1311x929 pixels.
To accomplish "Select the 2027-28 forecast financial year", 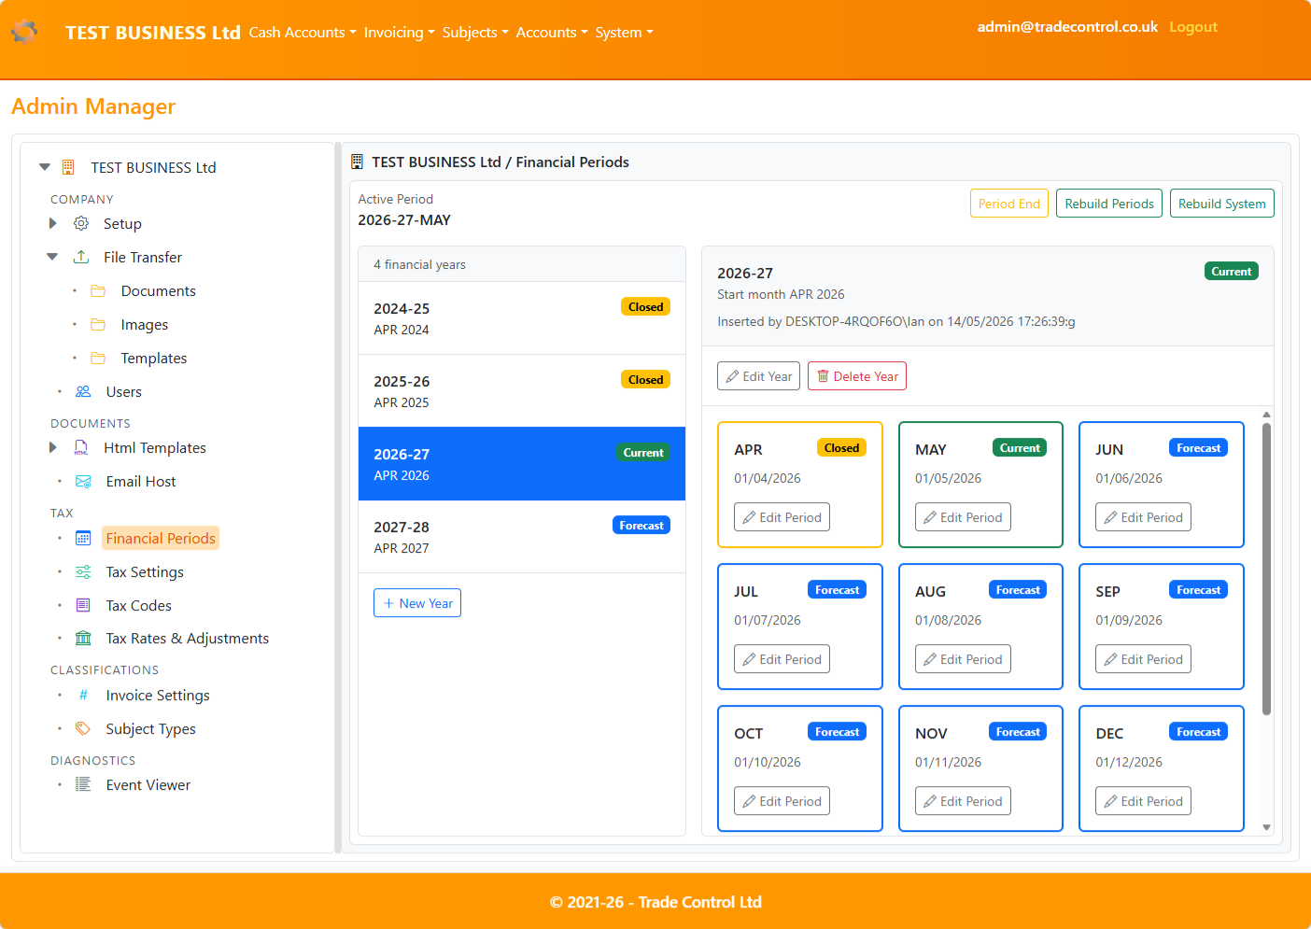I will click(x=522, y=537).
